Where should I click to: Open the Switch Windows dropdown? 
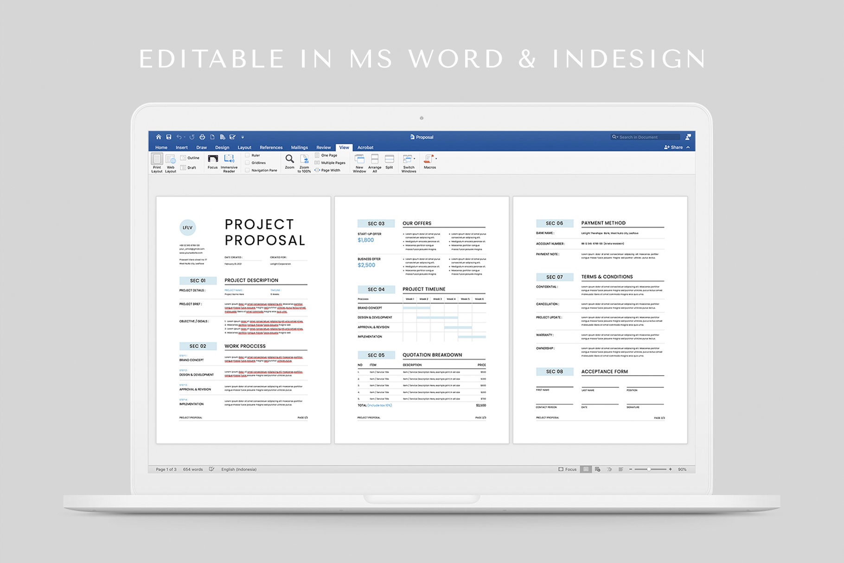click(414, 158)
